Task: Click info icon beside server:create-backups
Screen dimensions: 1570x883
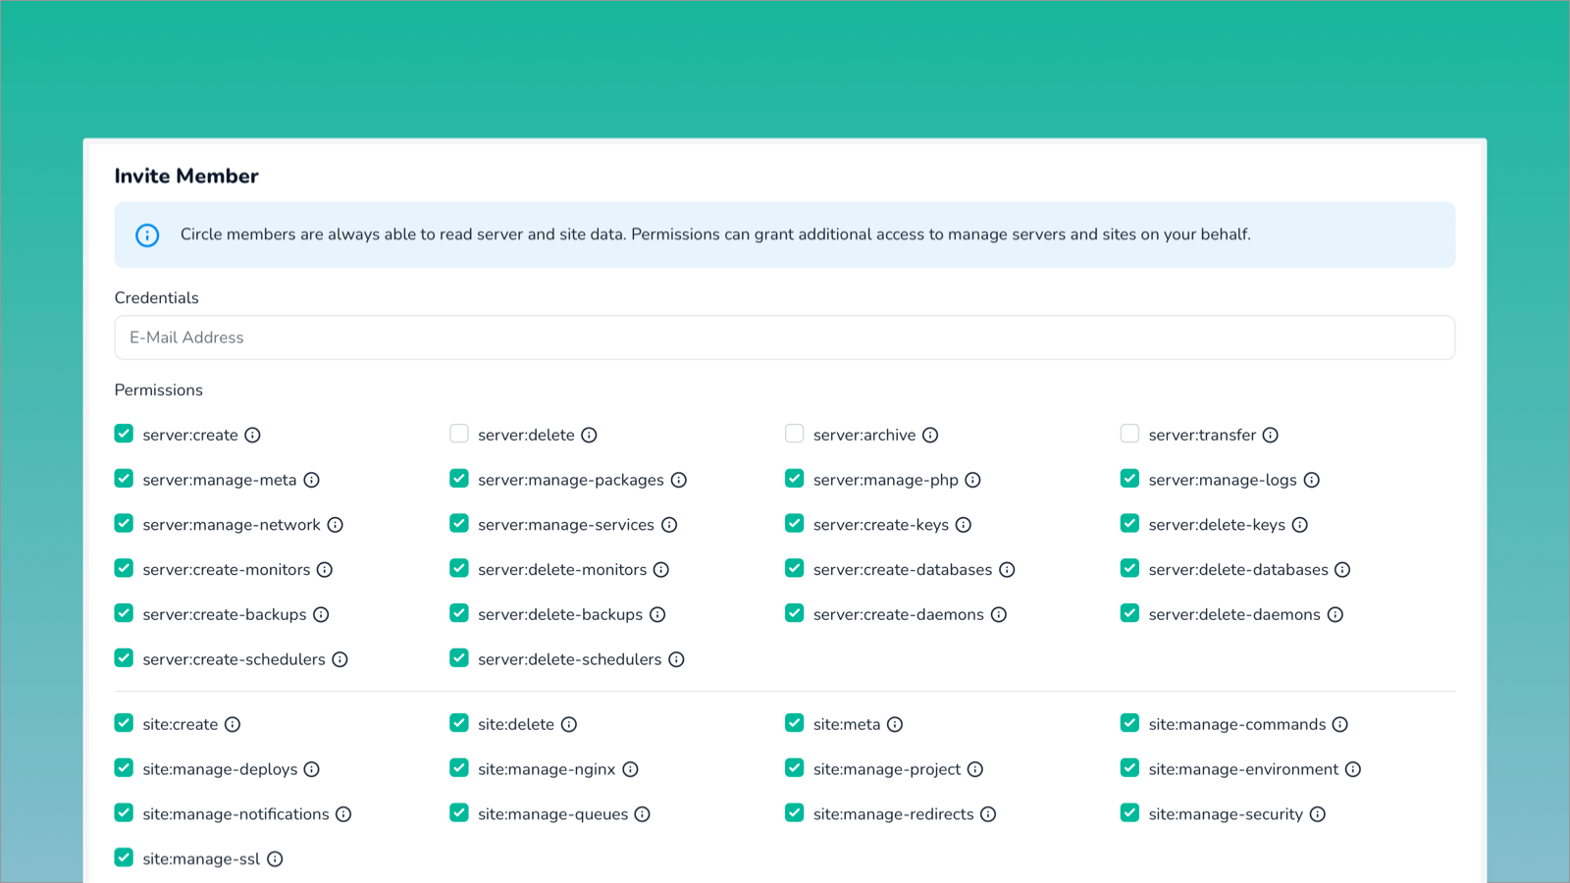Action: (321, 614)
